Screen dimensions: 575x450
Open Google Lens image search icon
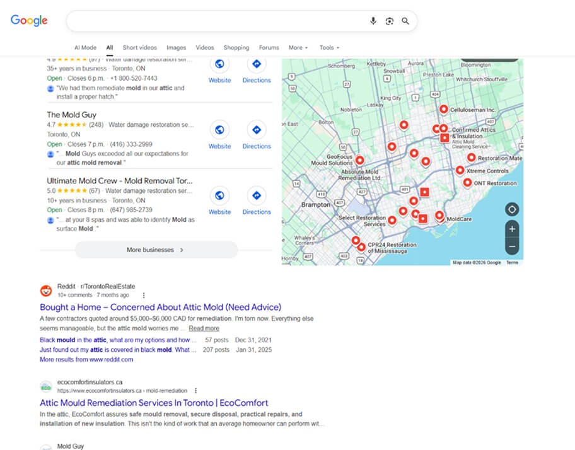click(x=390, y=21)
